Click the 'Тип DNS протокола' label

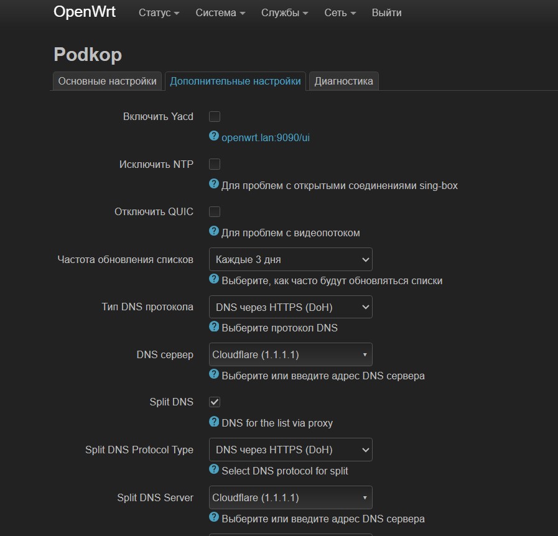pos(147,307)
